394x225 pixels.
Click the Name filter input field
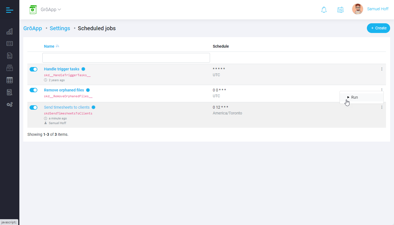pos(126,58)
